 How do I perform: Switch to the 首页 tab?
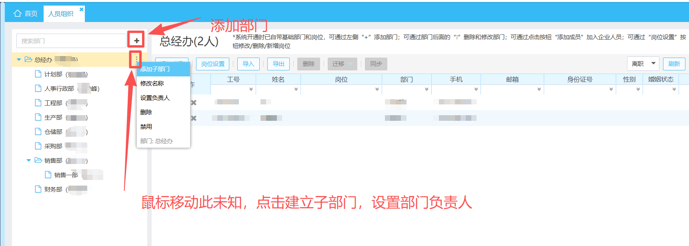pos(25,14)
